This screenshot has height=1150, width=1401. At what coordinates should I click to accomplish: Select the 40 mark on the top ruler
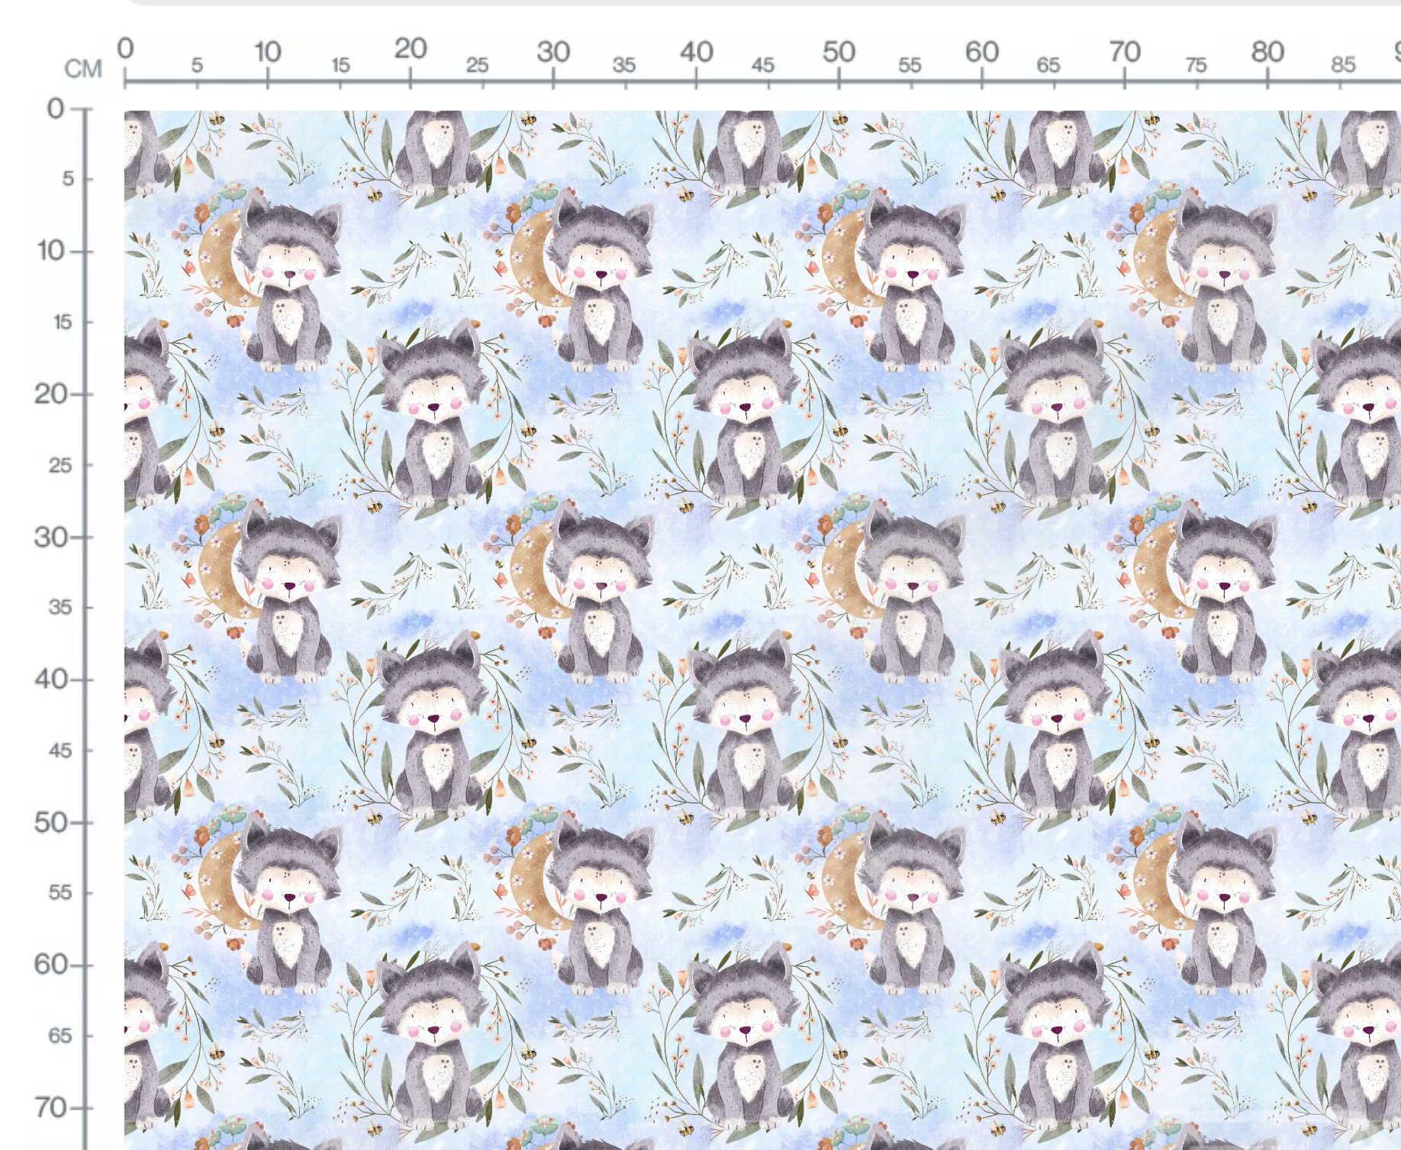tap(696, 52)
